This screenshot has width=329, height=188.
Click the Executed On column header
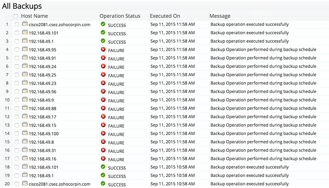(x=165, y=16)
